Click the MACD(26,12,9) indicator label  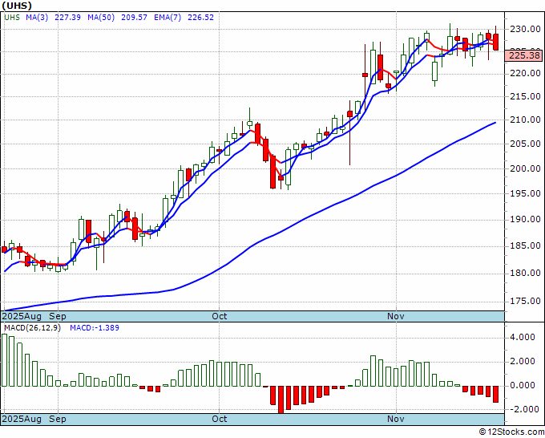(32, 328)
